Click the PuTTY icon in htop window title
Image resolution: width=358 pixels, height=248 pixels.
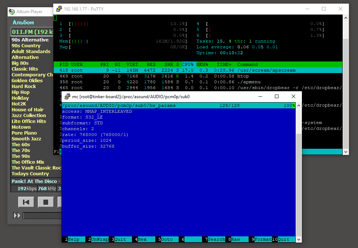pyautogui.click(x=58, y=9)
